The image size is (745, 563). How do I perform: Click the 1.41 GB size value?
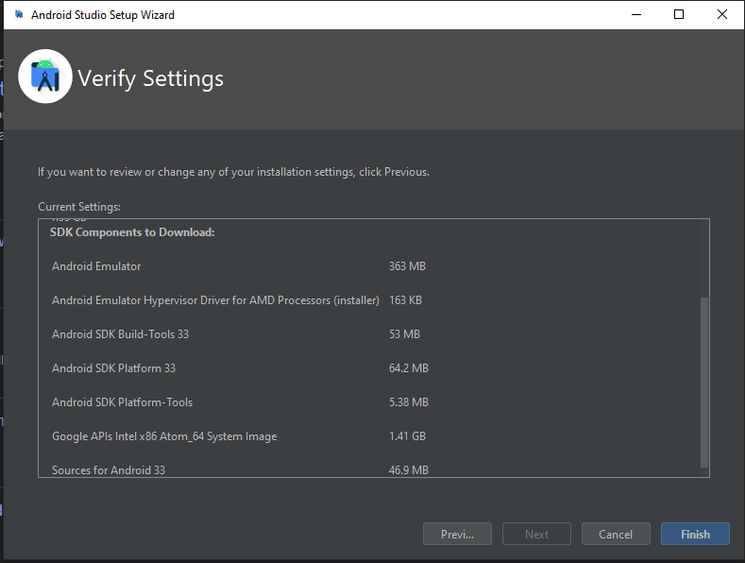[407, 436]
